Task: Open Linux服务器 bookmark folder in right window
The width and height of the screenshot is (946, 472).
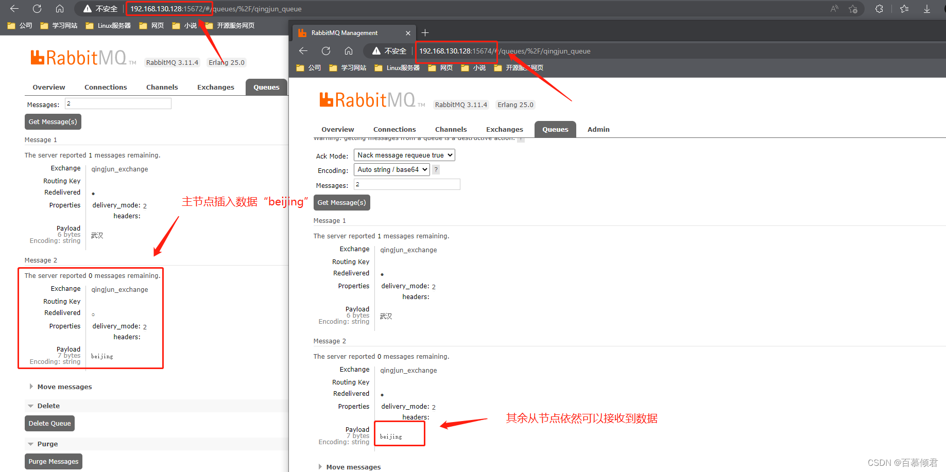Action: (397, 67)
